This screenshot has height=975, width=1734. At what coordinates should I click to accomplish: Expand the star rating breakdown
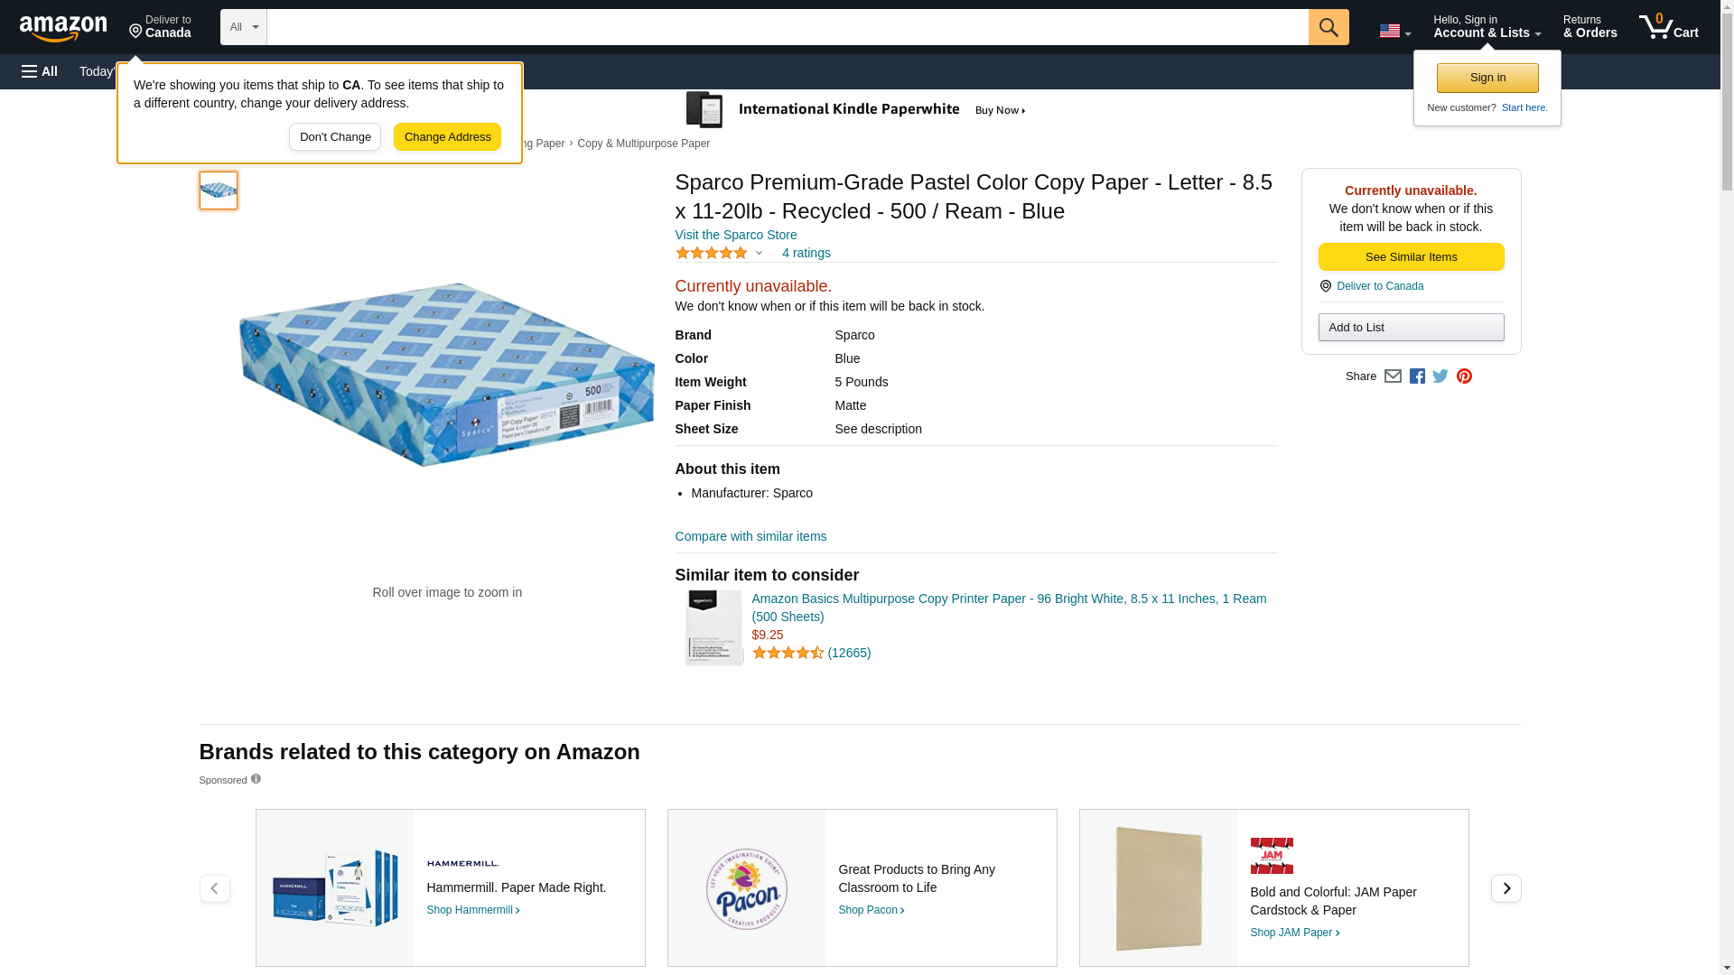point(759,254)
